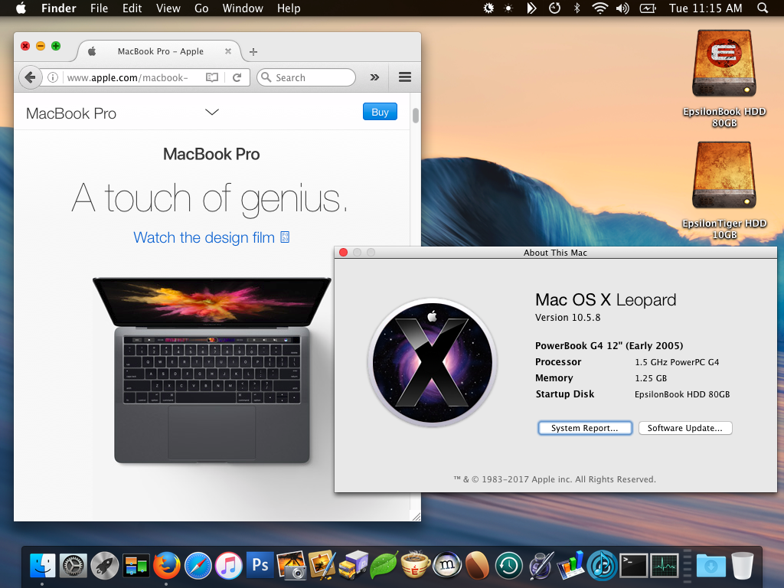Click the Firefox address bar URL
784x588 pixels.
tap(128, 77)
